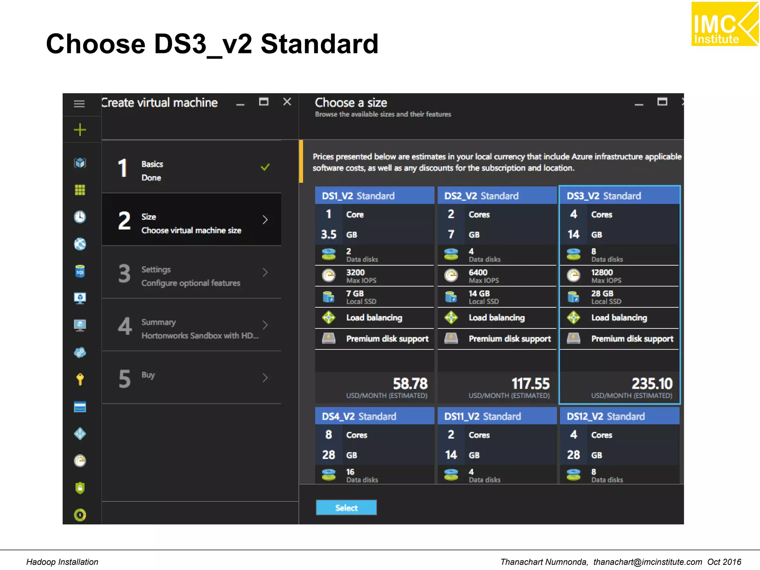This screenshot has width=760, height=570.
Task: Choose the DS3_V2 Standard size card
Action: click(619, 295)
